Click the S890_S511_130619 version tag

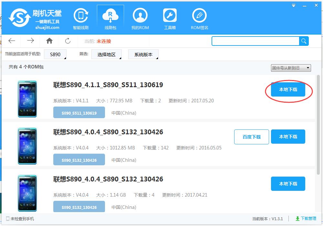(79, 112)
